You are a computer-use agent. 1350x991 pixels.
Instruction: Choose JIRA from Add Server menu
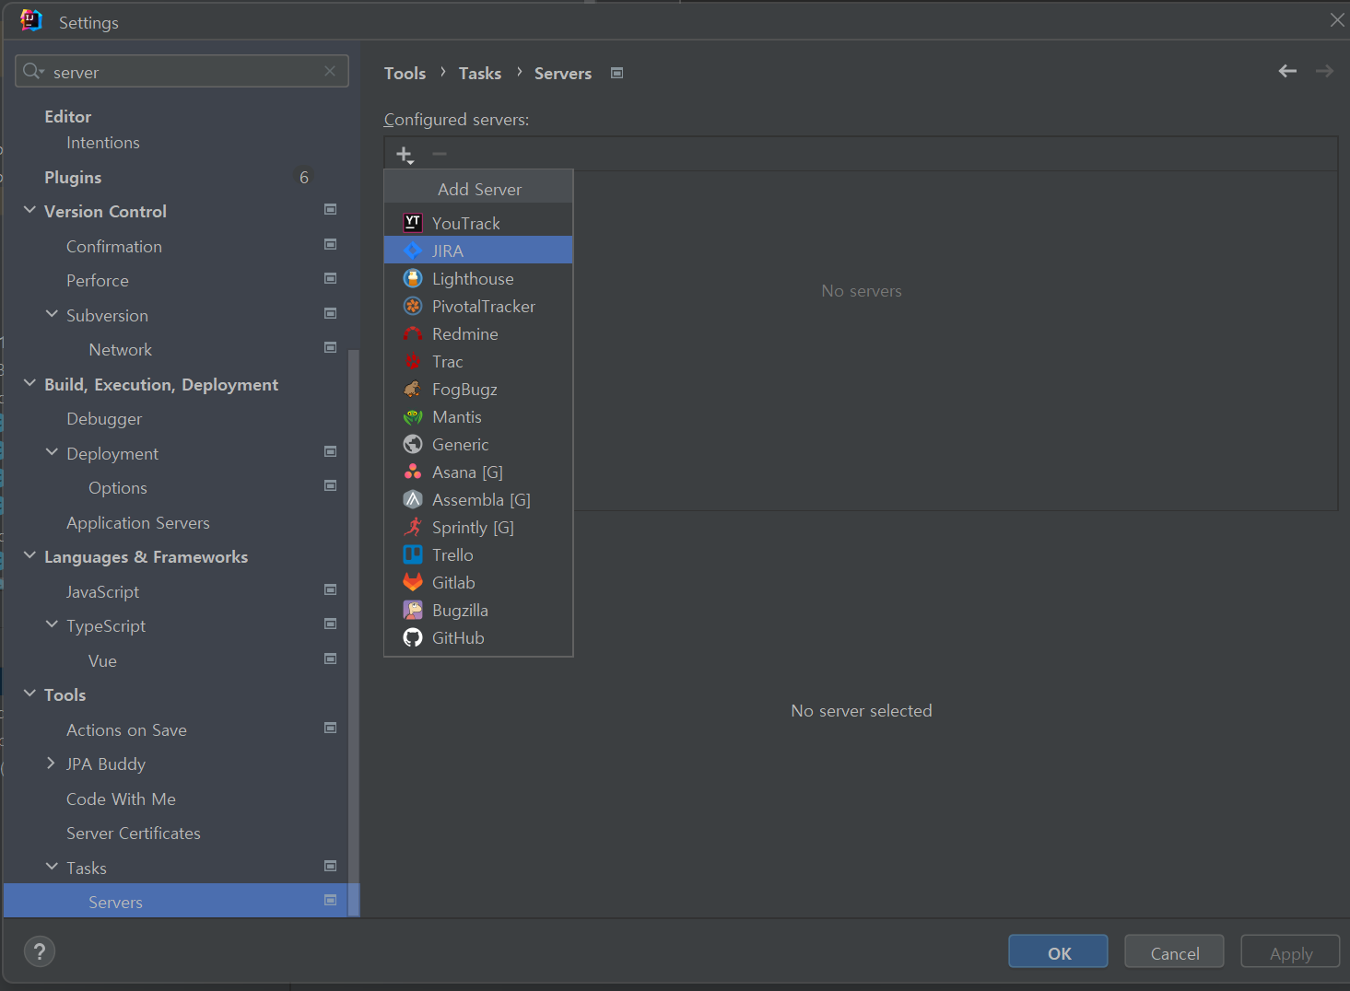(x=478, y=251)
